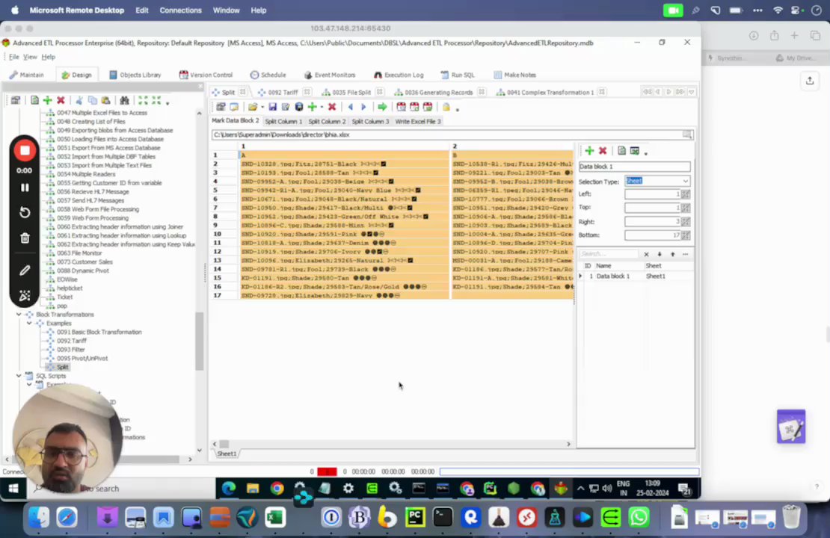This screenshot has width=830, height=538.
Task: Select the 0095 Pivot/UnPivot tree item
Action: click(x=82, y=358)
